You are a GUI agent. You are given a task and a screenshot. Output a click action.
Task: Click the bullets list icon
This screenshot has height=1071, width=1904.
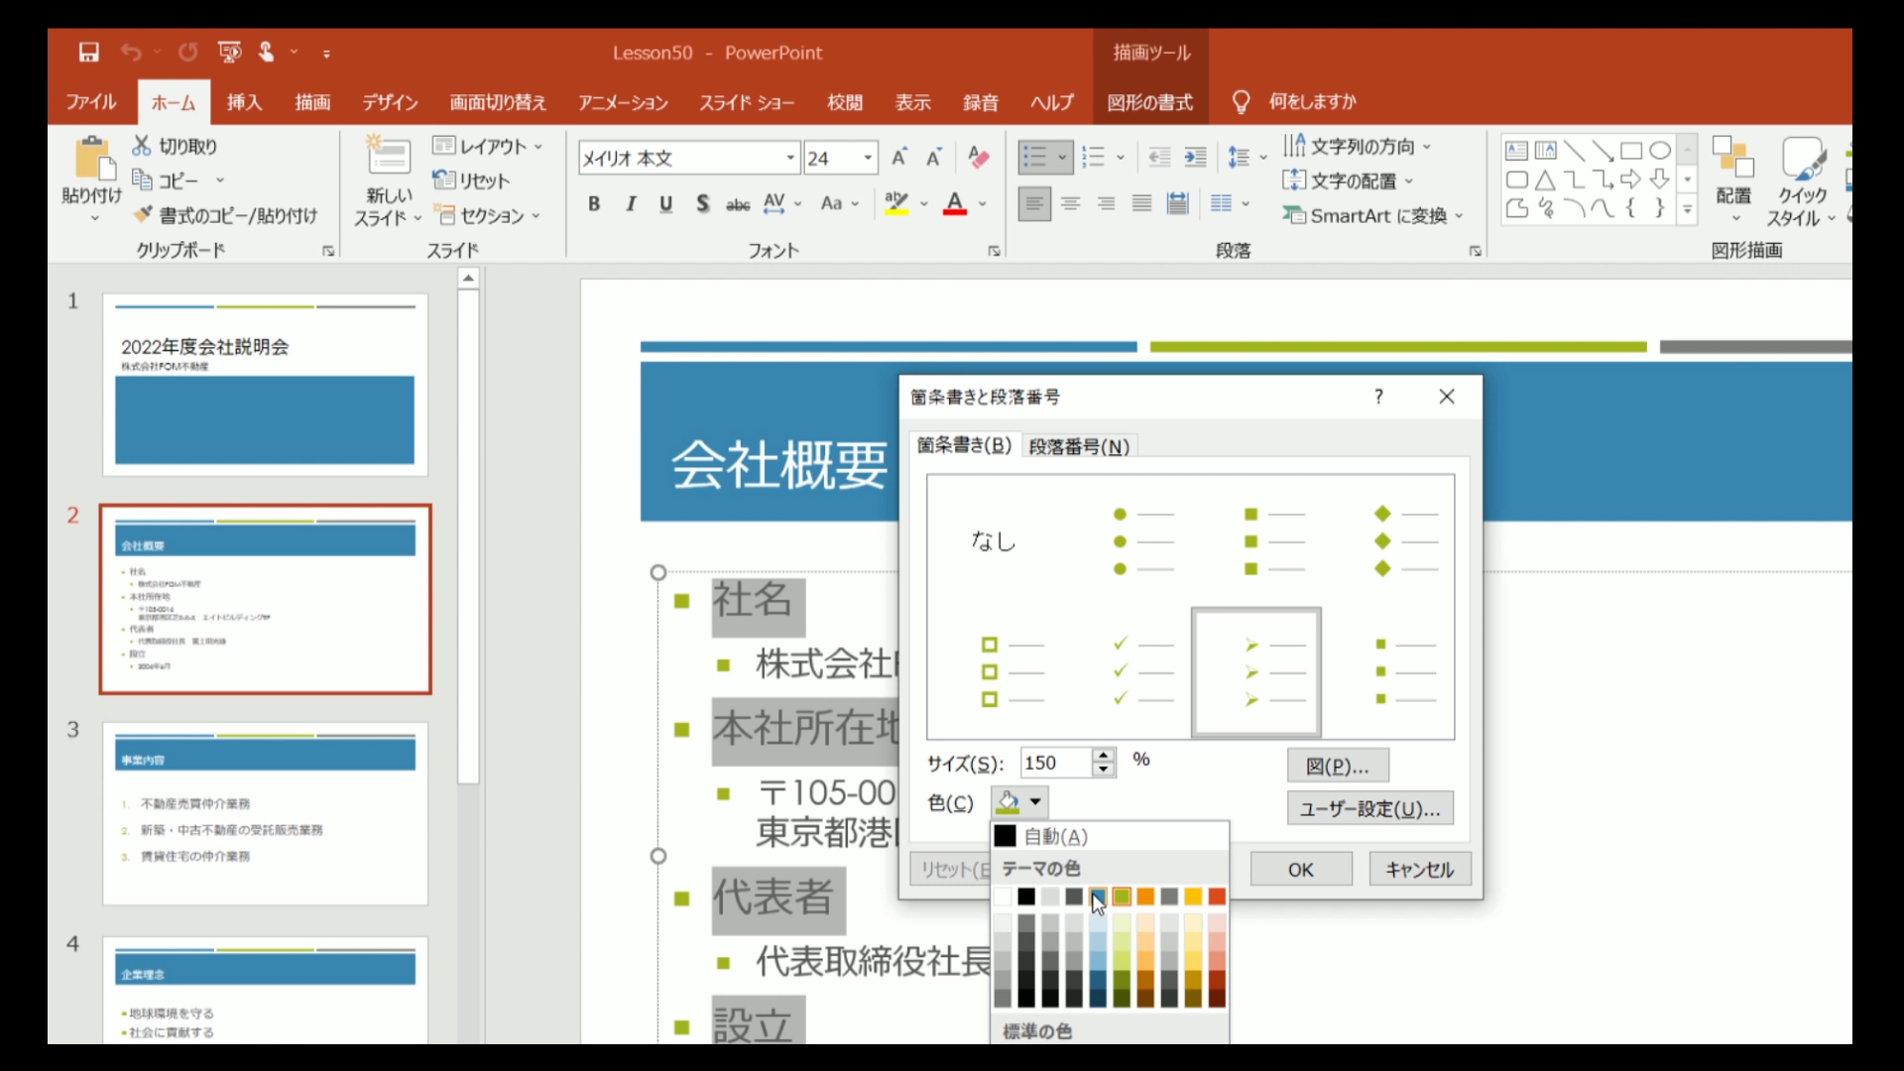click(x=1034, y=157)
